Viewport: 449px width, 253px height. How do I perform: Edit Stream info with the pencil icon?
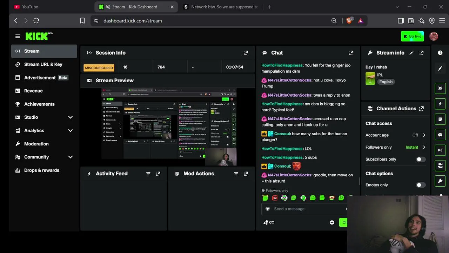(x=411, y=53)
